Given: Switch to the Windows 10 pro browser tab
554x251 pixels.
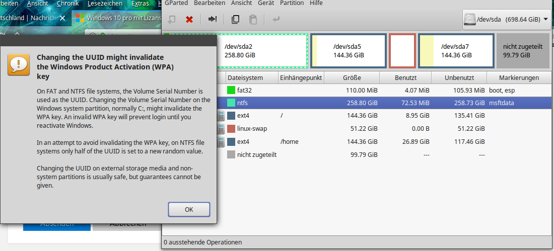Looking at the screenshot, I should (117, 18).
